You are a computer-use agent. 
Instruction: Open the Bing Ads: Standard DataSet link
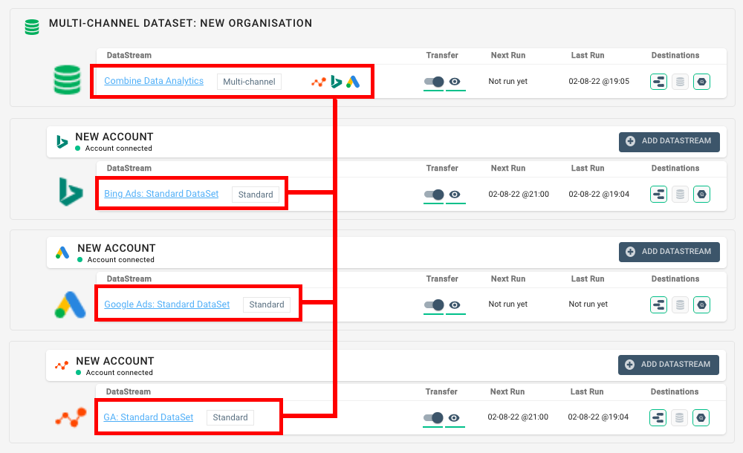click(x=161, y=194)
